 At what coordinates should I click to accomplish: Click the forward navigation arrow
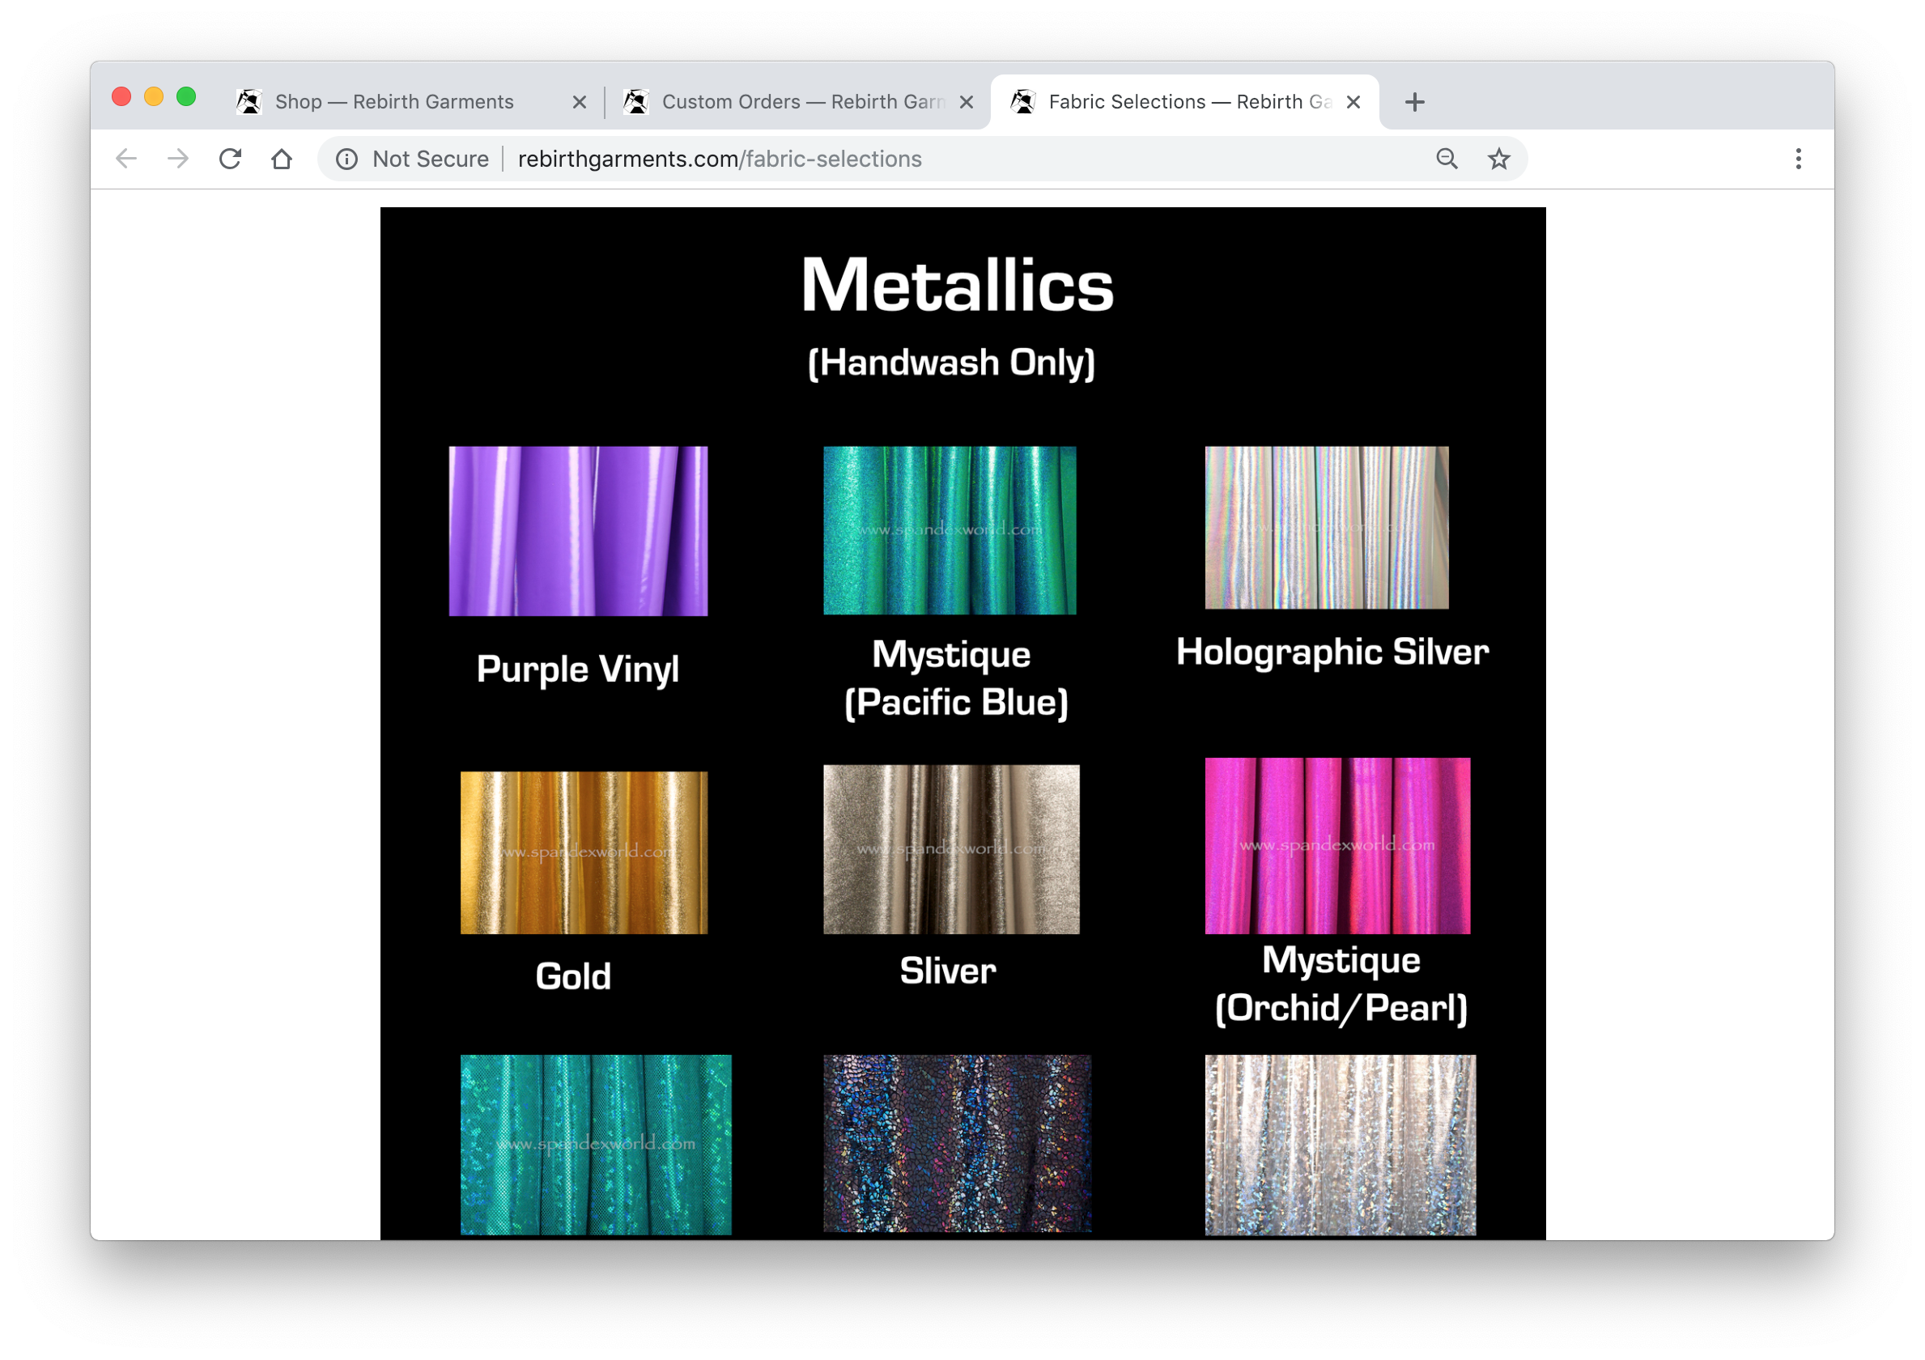pyautogui.click(x=178, y=159)
